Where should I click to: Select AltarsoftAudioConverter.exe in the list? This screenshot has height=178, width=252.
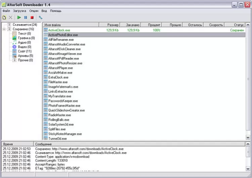pyautogui.click(x=67, y=44)
